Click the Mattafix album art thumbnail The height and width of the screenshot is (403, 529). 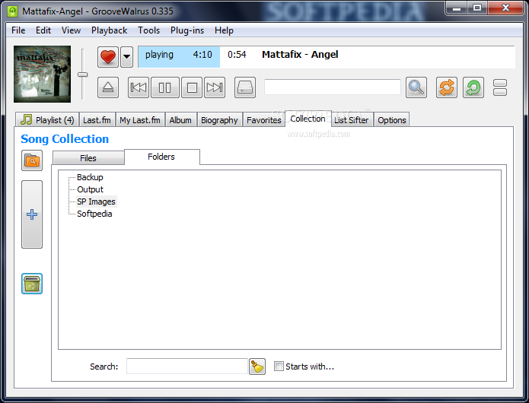click(42, 74)
